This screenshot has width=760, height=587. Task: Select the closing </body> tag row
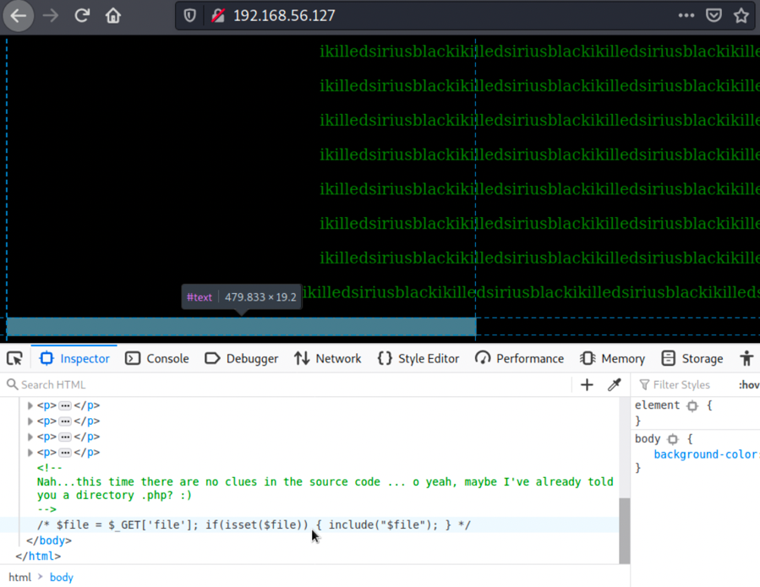coord(49,541)
